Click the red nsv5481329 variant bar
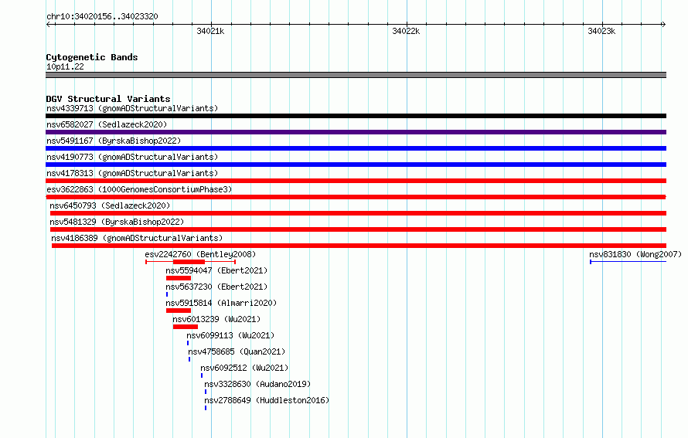Image resolution: width=688 pixels, height=438 pixels. coord(358,229)
